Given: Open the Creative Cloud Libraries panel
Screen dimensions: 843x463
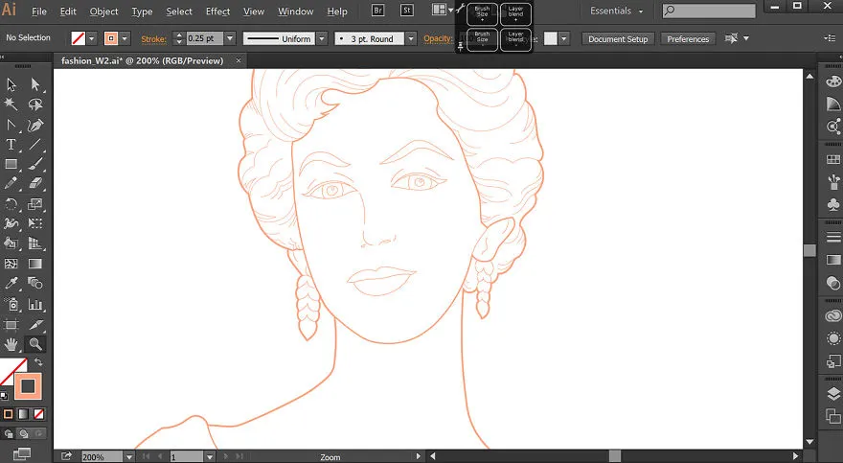Looking at the screenshot, I should point(832,315).
